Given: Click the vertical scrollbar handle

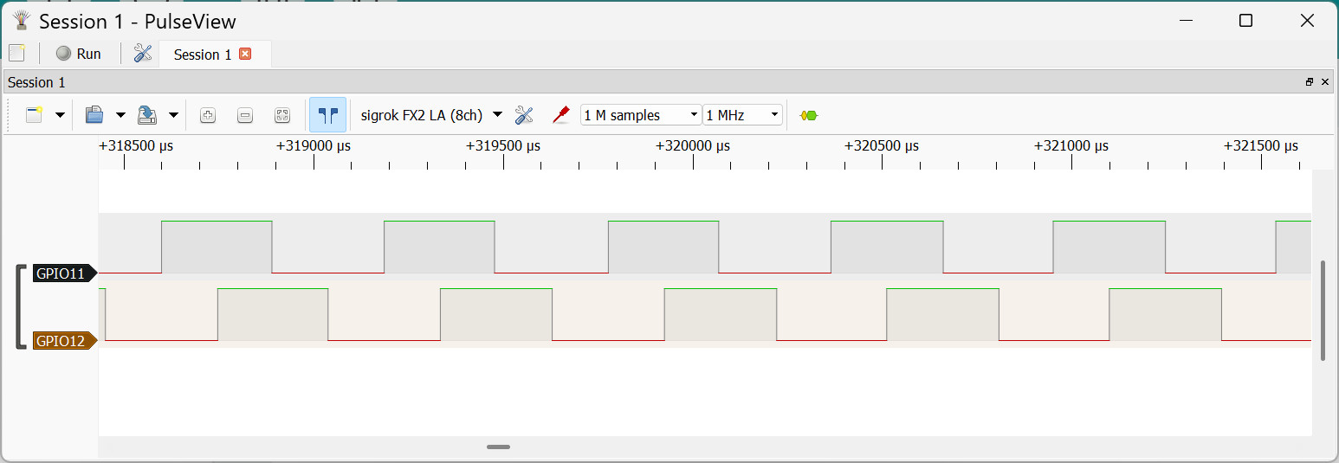Looking at the screenshot, I should pos(1323,310).
